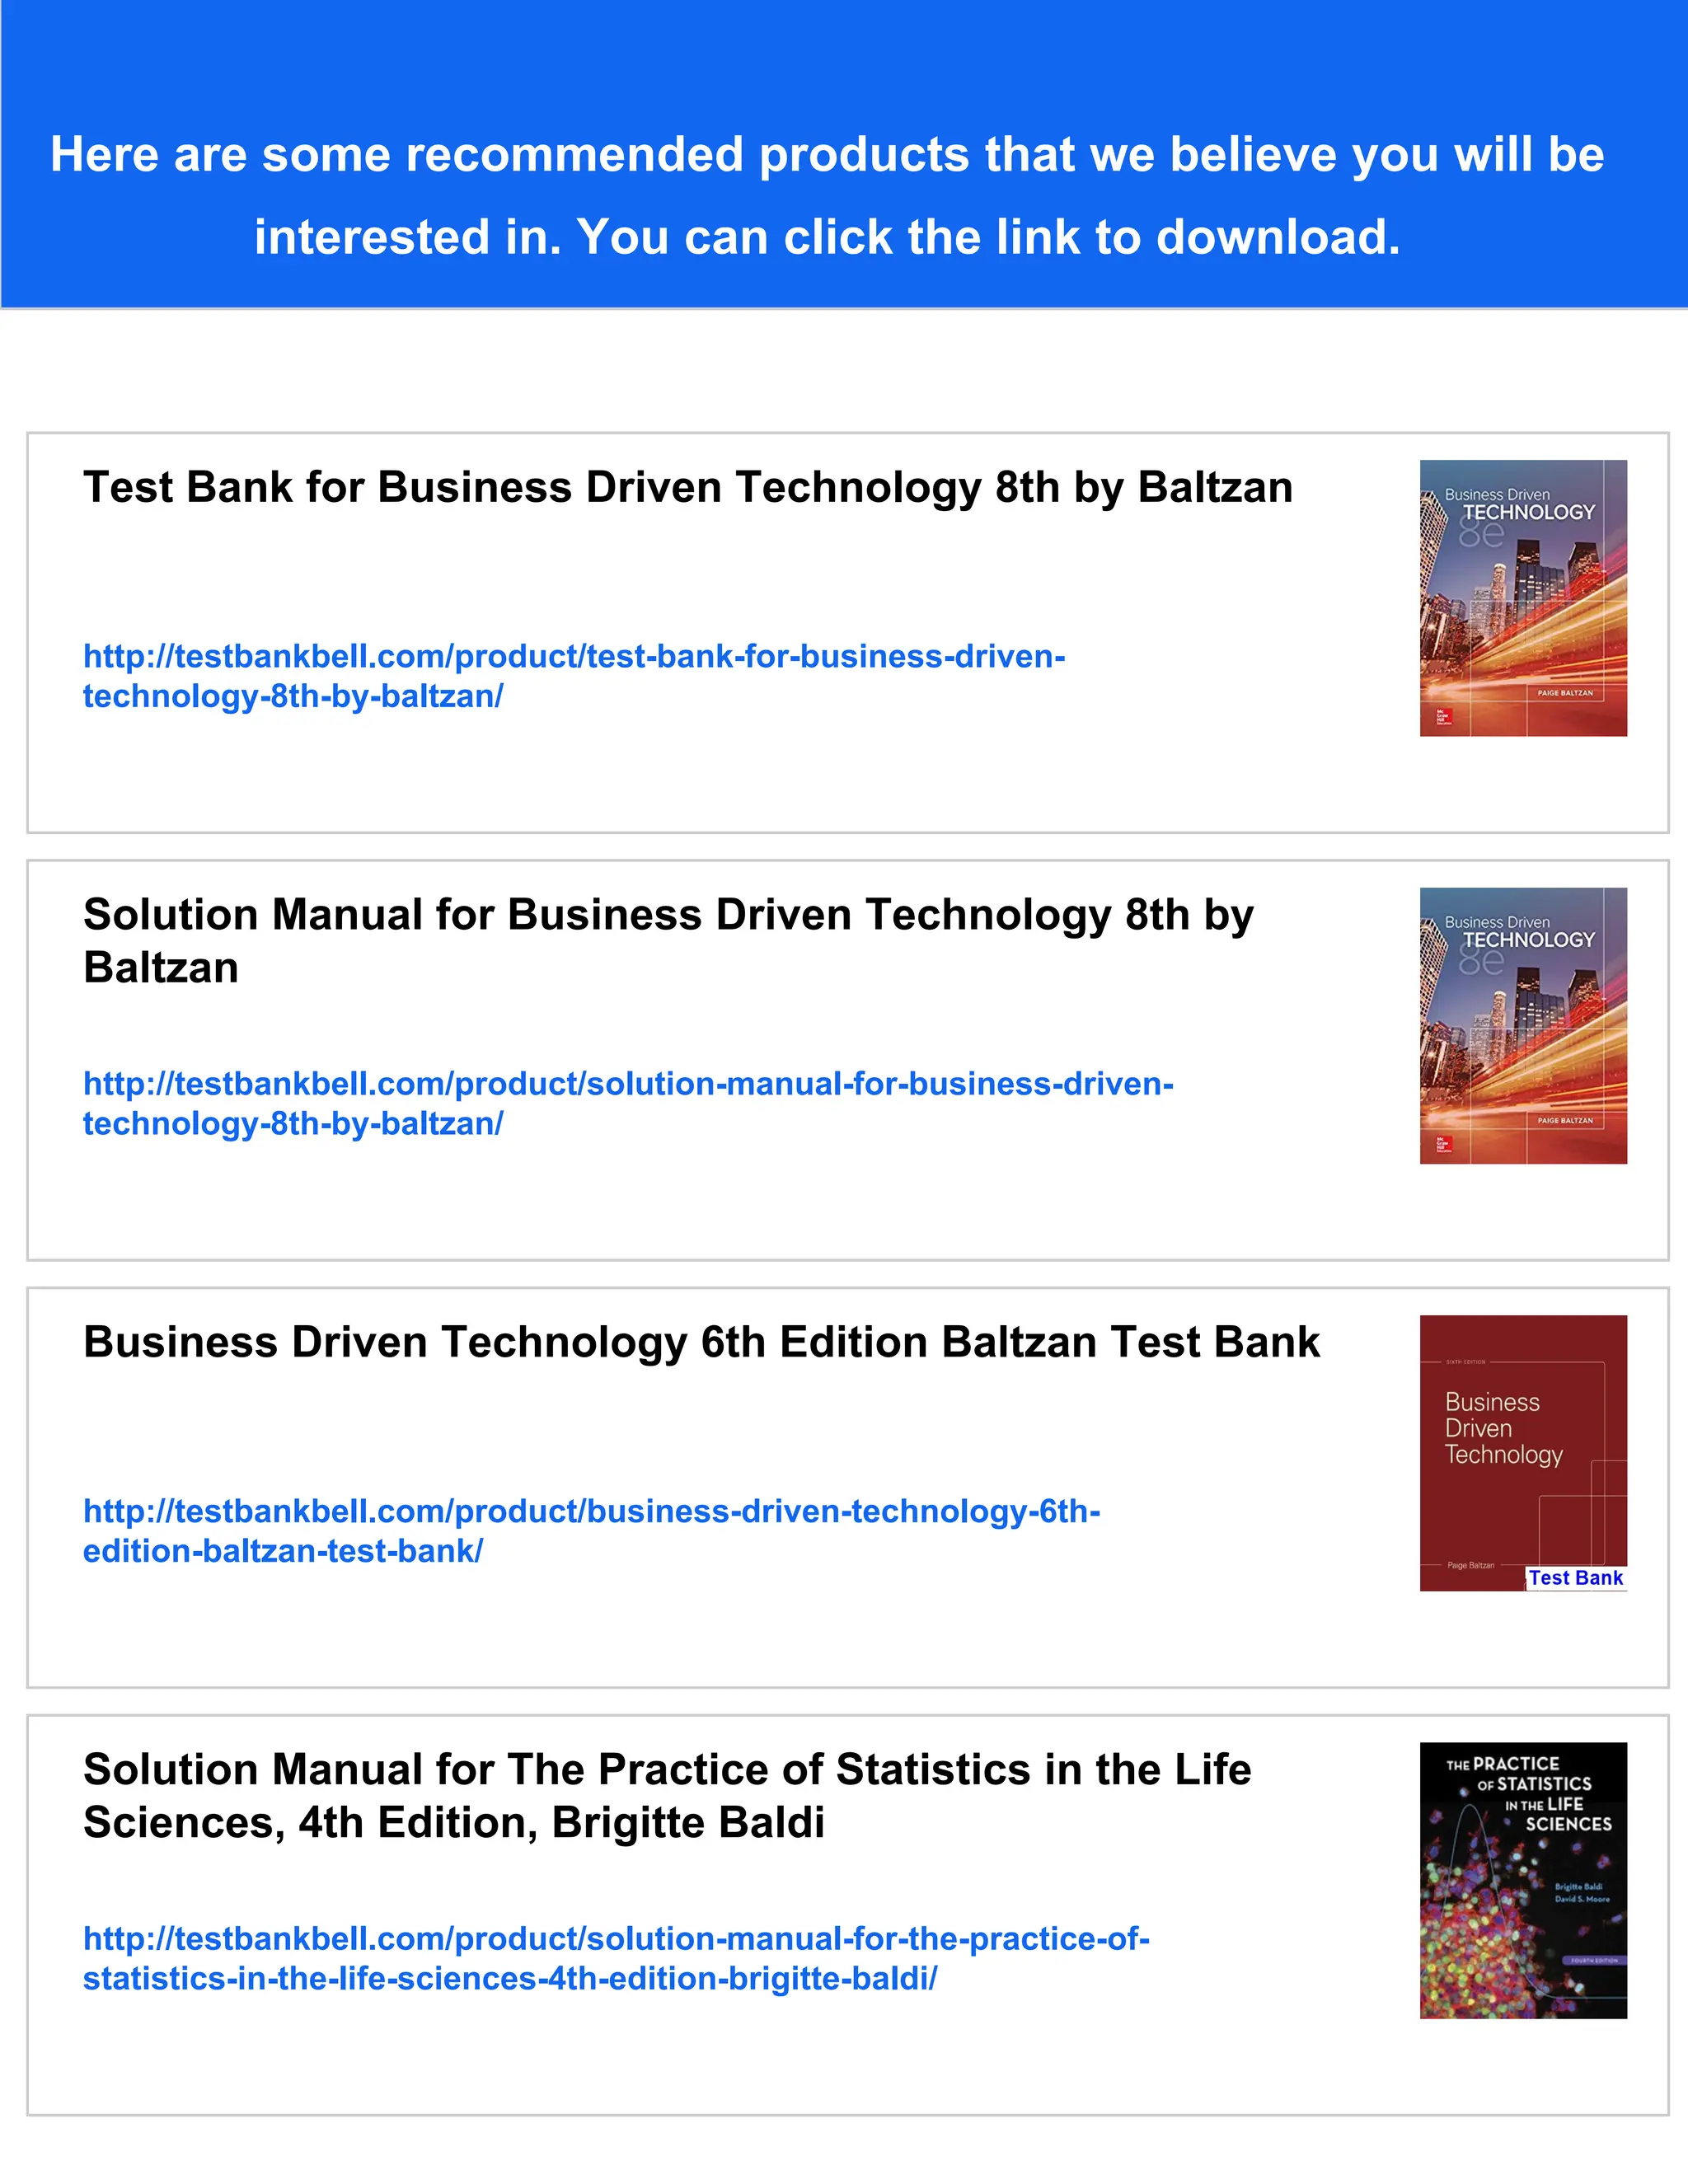Click title 'Test Bank for Business Driven Technology 8th'
Viewport: 1688px width, 2184px height.
(x=687, y=488)
